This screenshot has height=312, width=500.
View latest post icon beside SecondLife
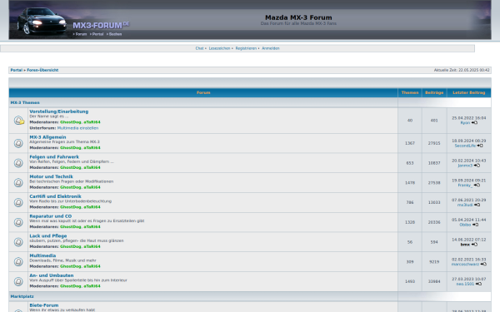480,146
